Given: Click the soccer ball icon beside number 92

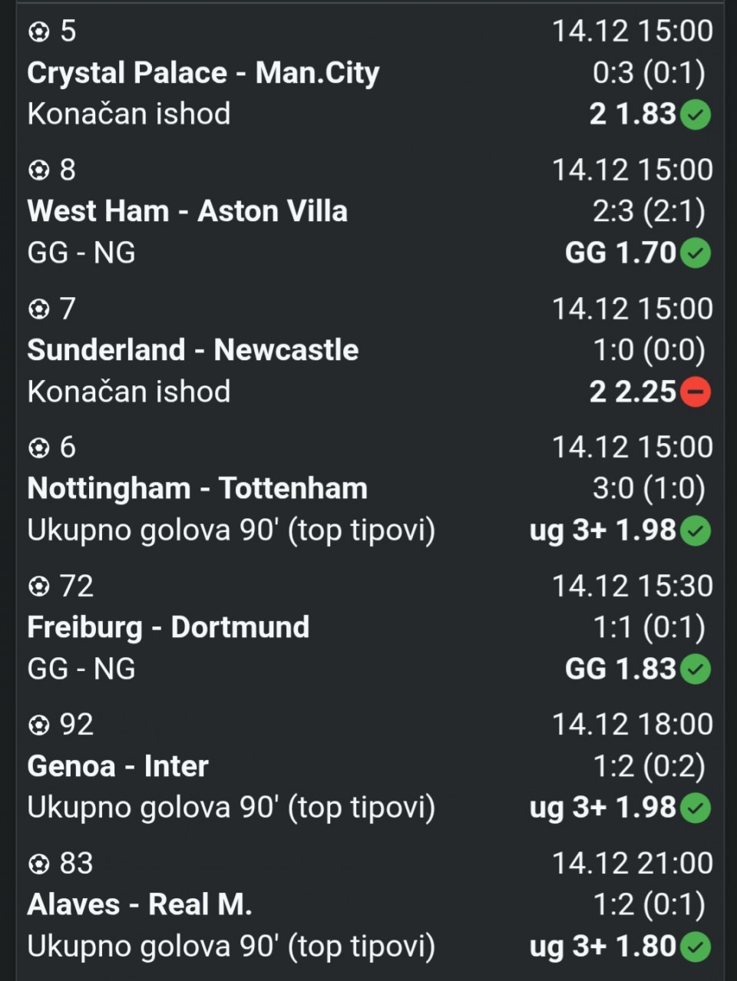Looking at the screenshot, I should (38, 725).
